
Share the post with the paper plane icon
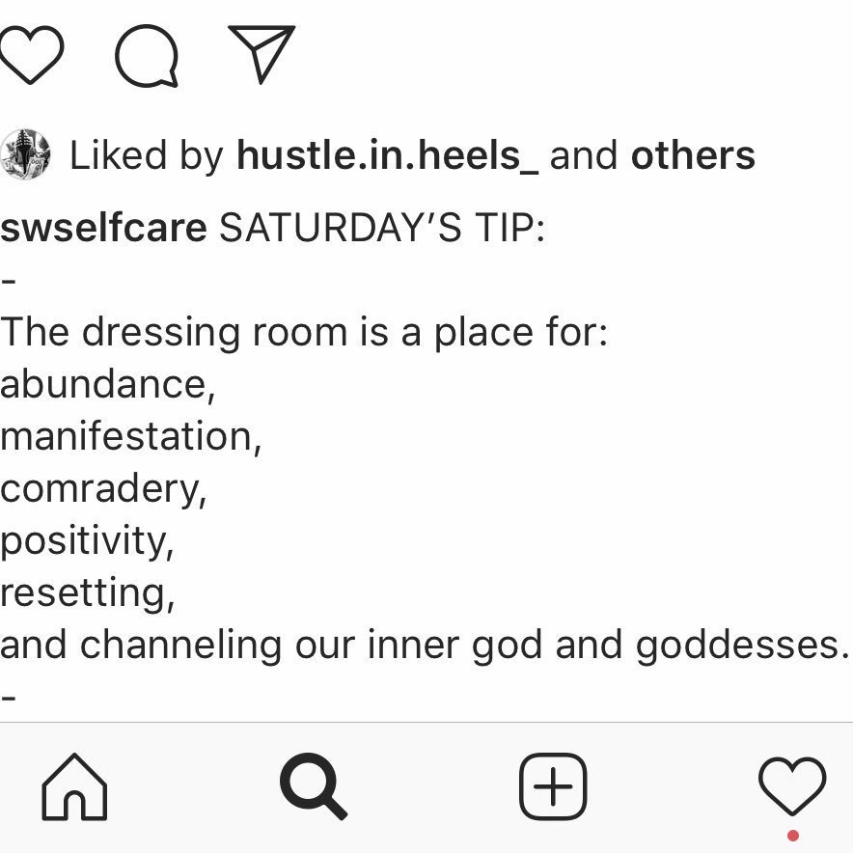tap(261, 54)
